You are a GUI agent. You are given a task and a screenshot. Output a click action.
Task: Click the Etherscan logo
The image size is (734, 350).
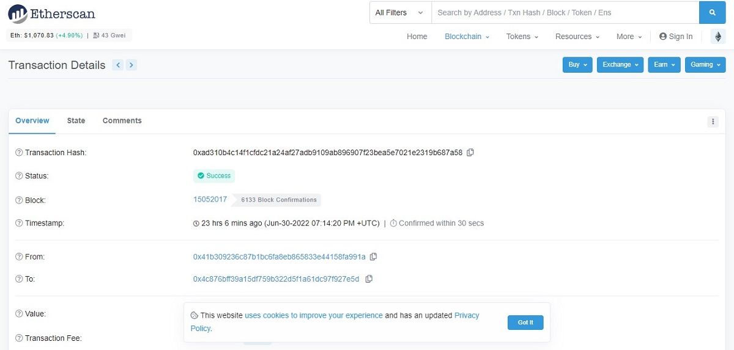[x=51, y=13]
